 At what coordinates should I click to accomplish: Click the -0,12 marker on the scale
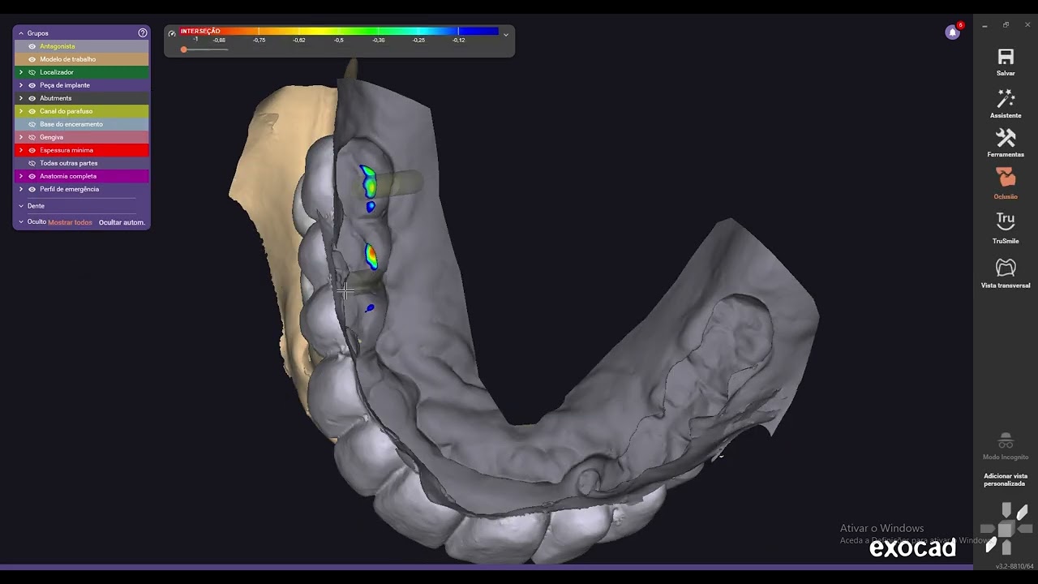click(459, 40)
